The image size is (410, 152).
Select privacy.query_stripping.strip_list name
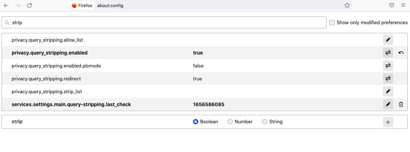(47, 92)
